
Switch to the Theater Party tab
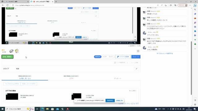point(25,78)
